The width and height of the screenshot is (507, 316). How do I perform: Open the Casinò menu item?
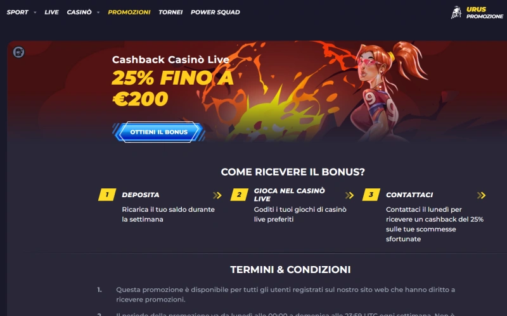[x=79, y=12]
